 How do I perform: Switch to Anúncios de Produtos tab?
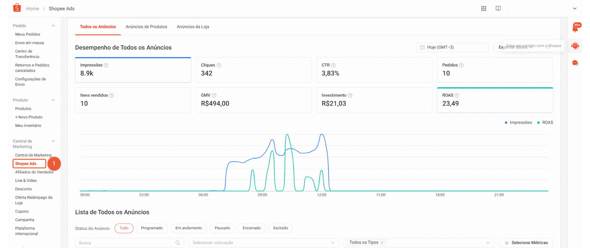146,27
